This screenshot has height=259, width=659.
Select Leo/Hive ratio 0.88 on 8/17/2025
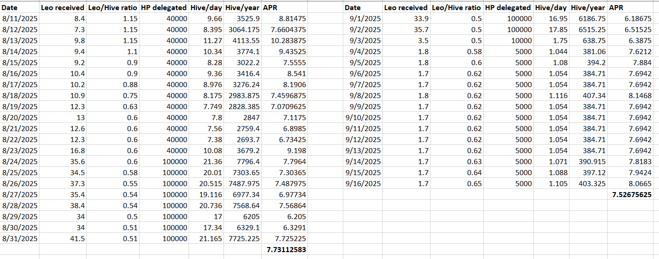(x=109, y=85)
